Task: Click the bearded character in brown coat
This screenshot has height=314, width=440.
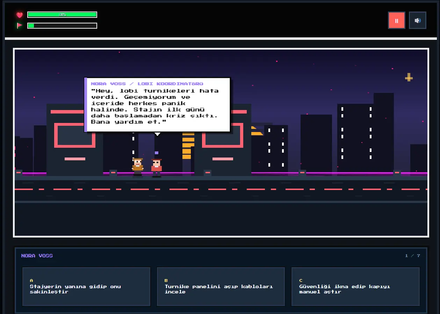Action: 138,167
